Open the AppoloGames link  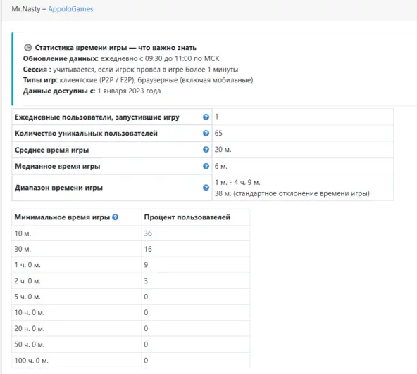70,9
